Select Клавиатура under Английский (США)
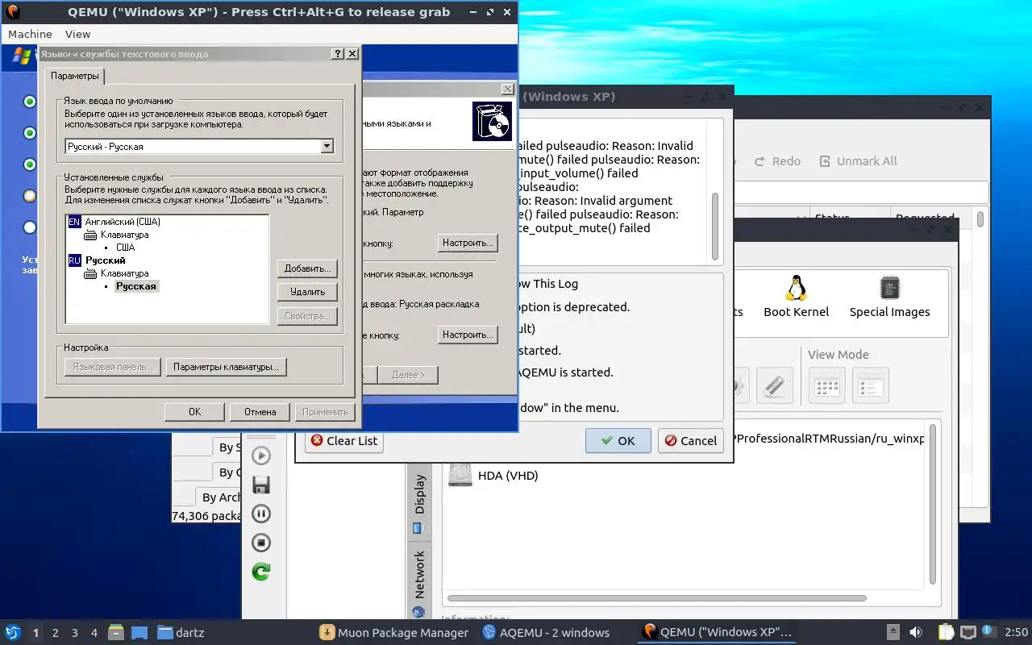Screen dimensions: 1032x645 pos(124,235)
